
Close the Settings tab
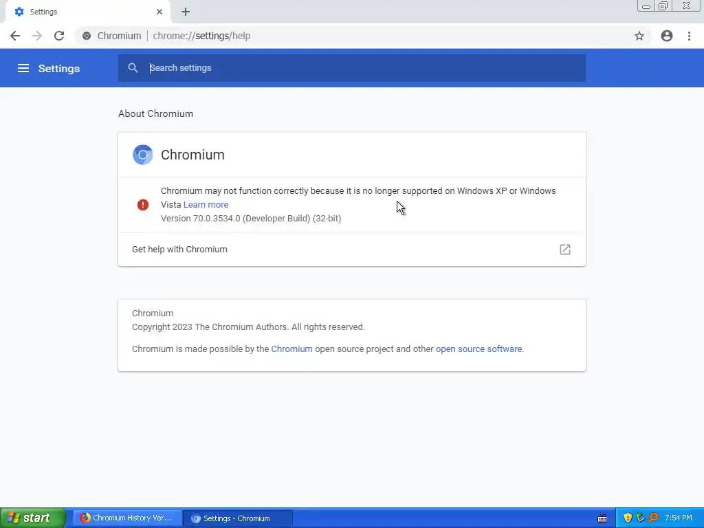tap(159, 12)
